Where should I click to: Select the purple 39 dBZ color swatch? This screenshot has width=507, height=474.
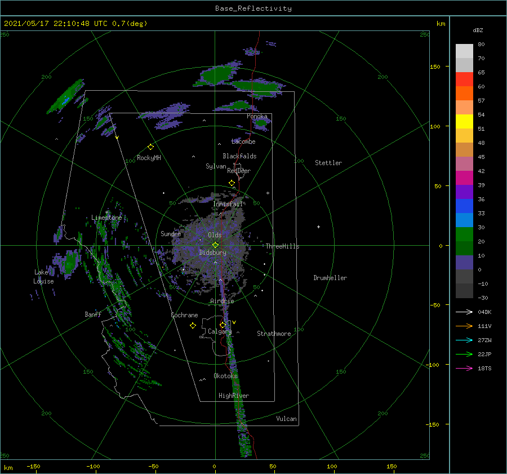point(464,192)
